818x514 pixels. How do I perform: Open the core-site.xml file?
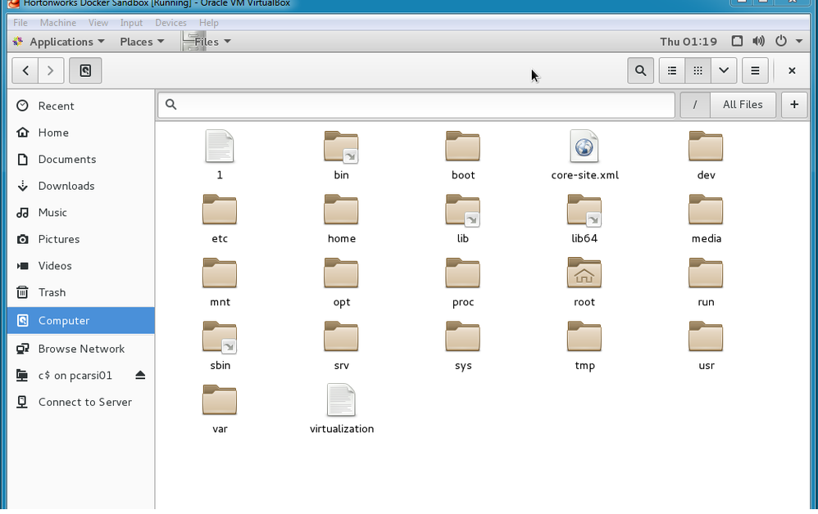(x=584, y=156)
